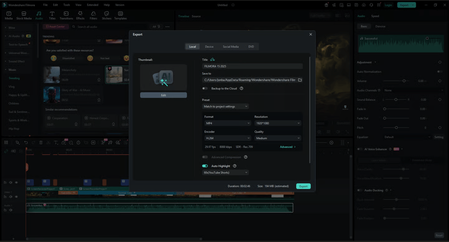
Task: Toggle visibility eye on Video 1 track
Action: [x=16, y=196]
